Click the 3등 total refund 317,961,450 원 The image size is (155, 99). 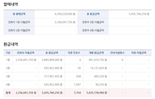tap(53, 76)
